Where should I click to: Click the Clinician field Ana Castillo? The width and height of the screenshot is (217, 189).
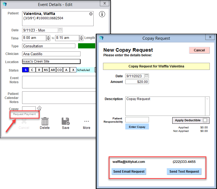click(x=51, y=54)
